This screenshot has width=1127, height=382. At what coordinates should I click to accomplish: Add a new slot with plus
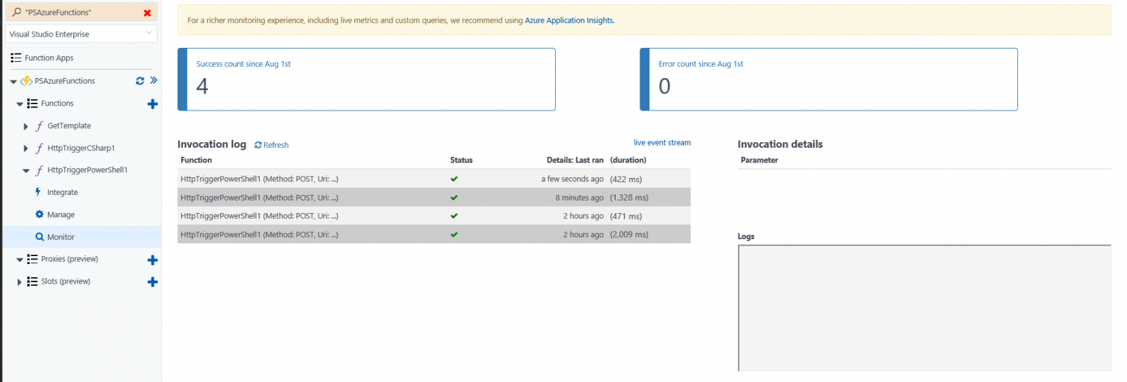(x=152, y=282)
